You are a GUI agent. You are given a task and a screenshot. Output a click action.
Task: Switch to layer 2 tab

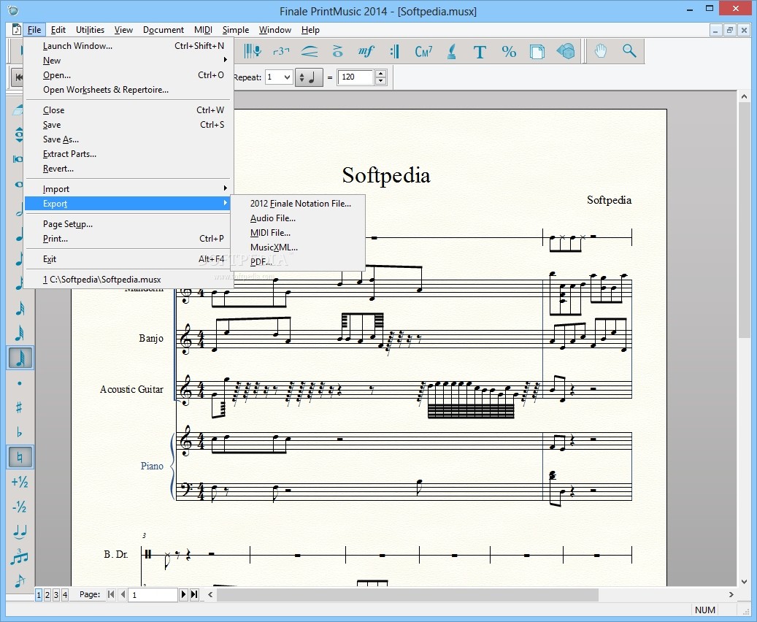tap(47, 594)
